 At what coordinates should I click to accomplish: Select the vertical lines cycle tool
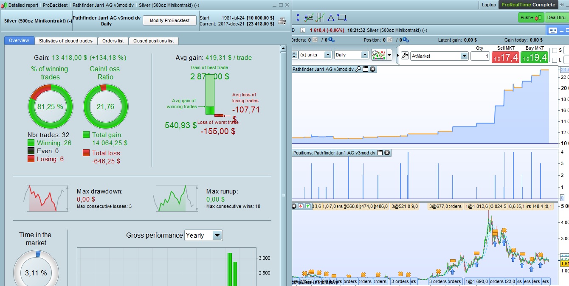click(320, 18)
